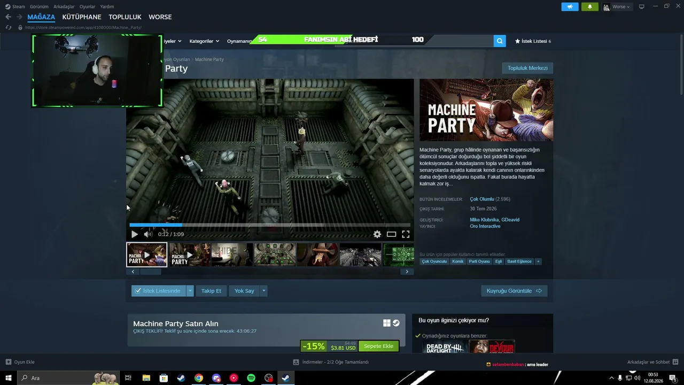Click the Add a Game plus icon
Screen dimensions: 684x385
(x=8, y=362)
